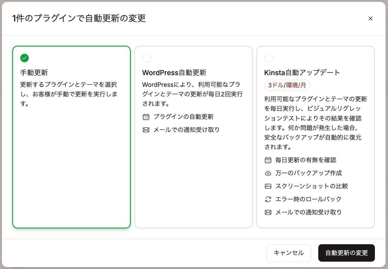Click the プラグインの自動更新 label text
Image resolution: width=388 pixels, height=269 pixels.
click(184, 117)
